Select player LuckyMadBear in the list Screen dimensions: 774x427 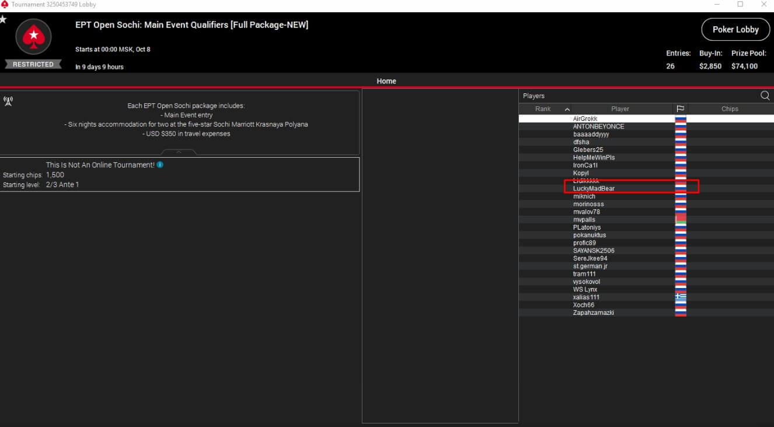[594, 189]
